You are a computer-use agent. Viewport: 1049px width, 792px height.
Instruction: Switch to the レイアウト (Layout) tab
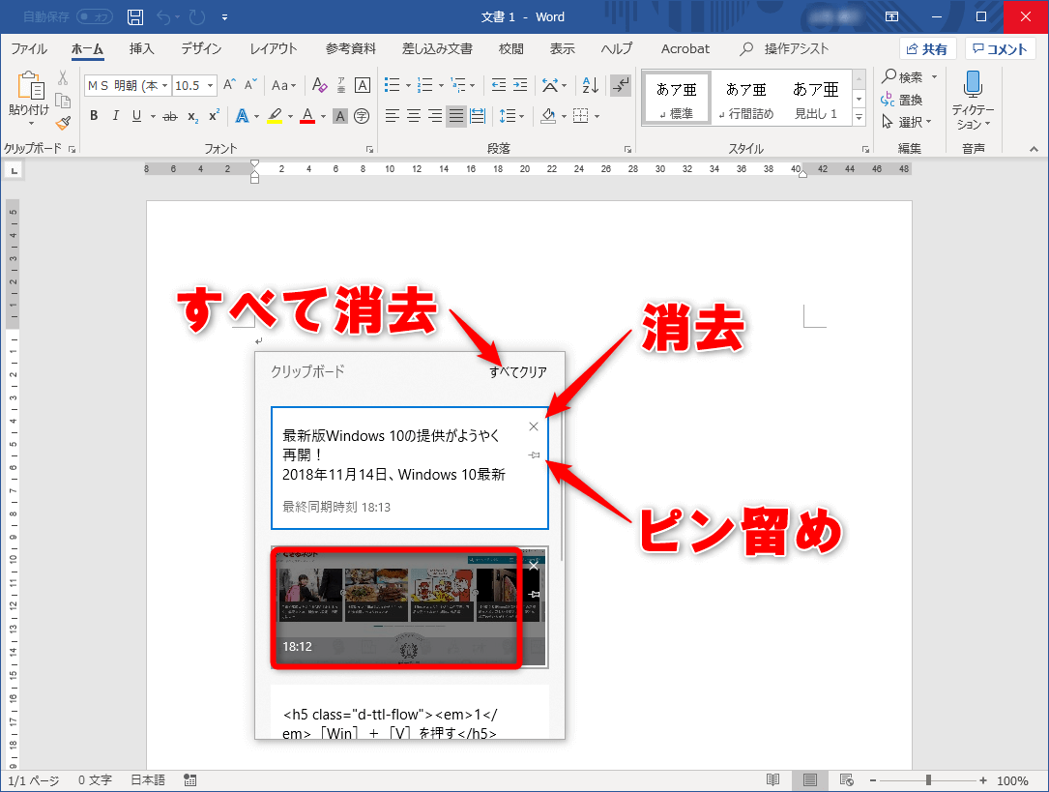[274, 48]
